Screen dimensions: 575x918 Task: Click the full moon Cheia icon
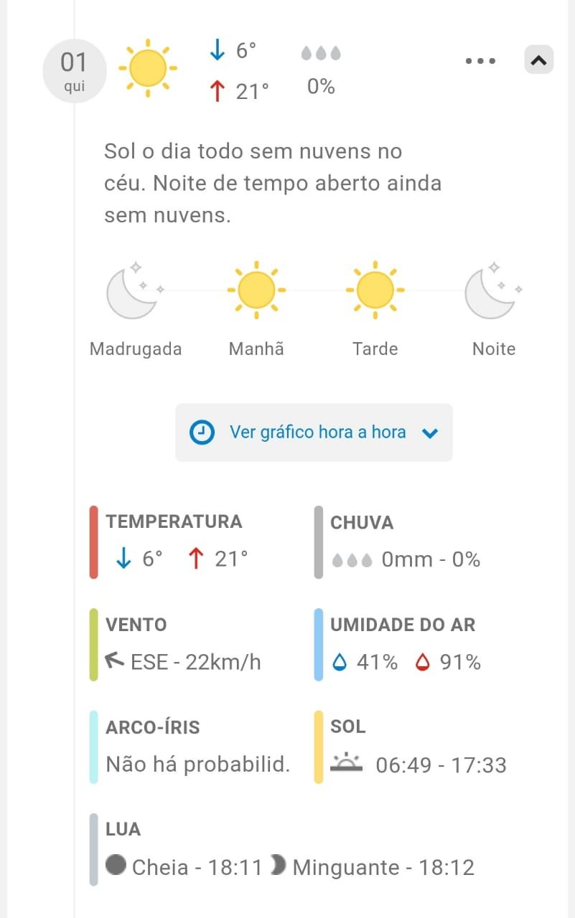click(116, 865)
